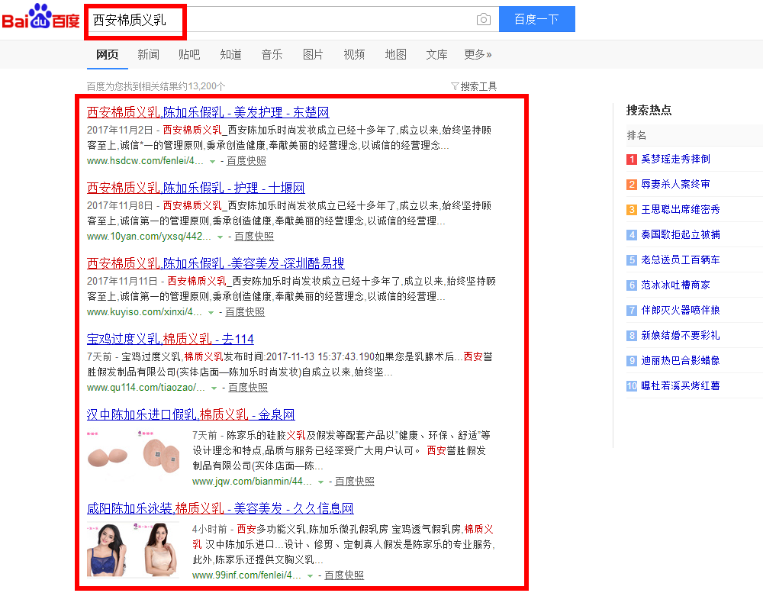Click the rank 3 badge beside 王思聪出席维密秀
Viewport: 763px width, 593px height.
click(632, 210)
